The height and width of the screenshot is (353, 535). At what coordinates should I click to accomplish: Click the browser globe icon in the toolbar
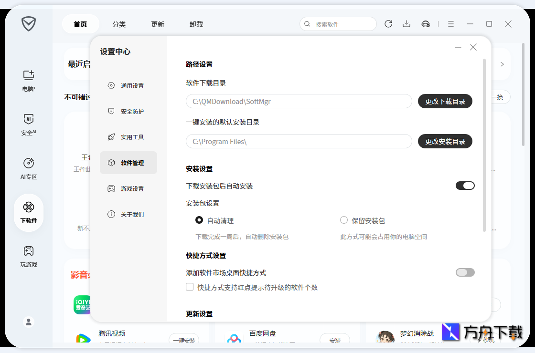click(426, 23)
